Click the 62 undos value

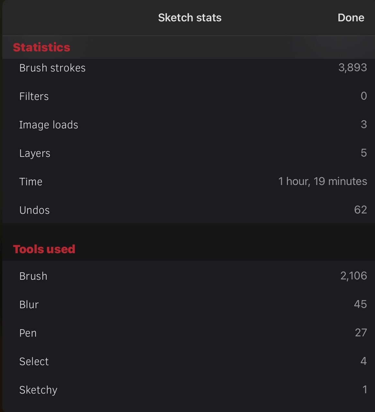[360, 210]
